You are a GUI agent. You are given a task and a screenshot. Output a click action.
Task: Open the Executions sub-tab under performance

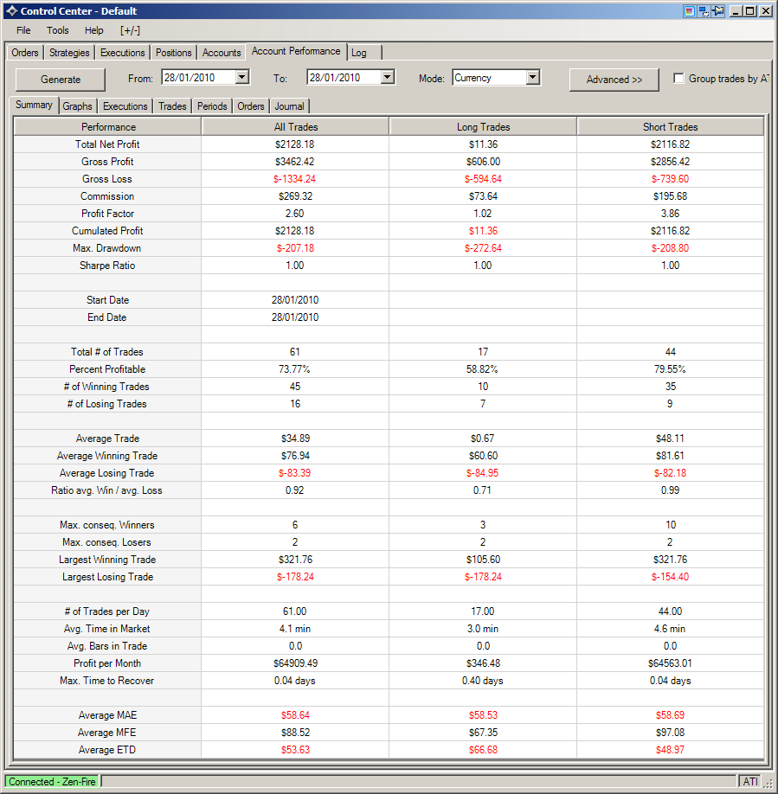125,106
